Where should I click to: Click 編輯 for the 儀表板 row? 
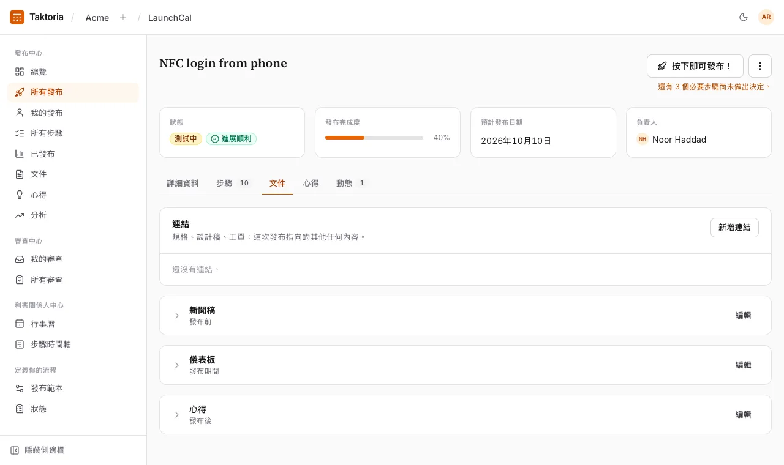(743, 365)
